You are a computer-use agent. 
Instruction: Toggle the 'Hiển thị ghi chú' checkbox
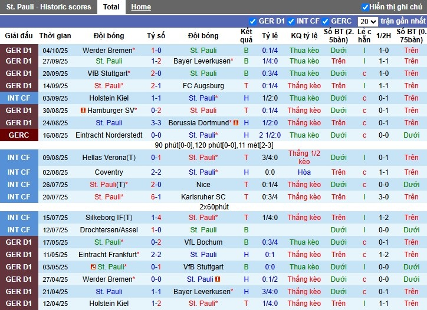(365, 7)
